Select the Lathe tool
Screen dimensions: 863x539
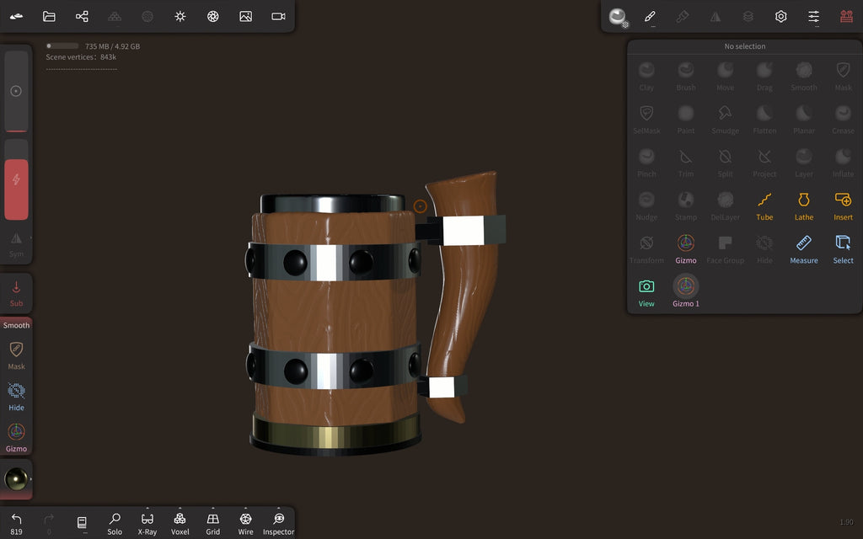[803, 206]
